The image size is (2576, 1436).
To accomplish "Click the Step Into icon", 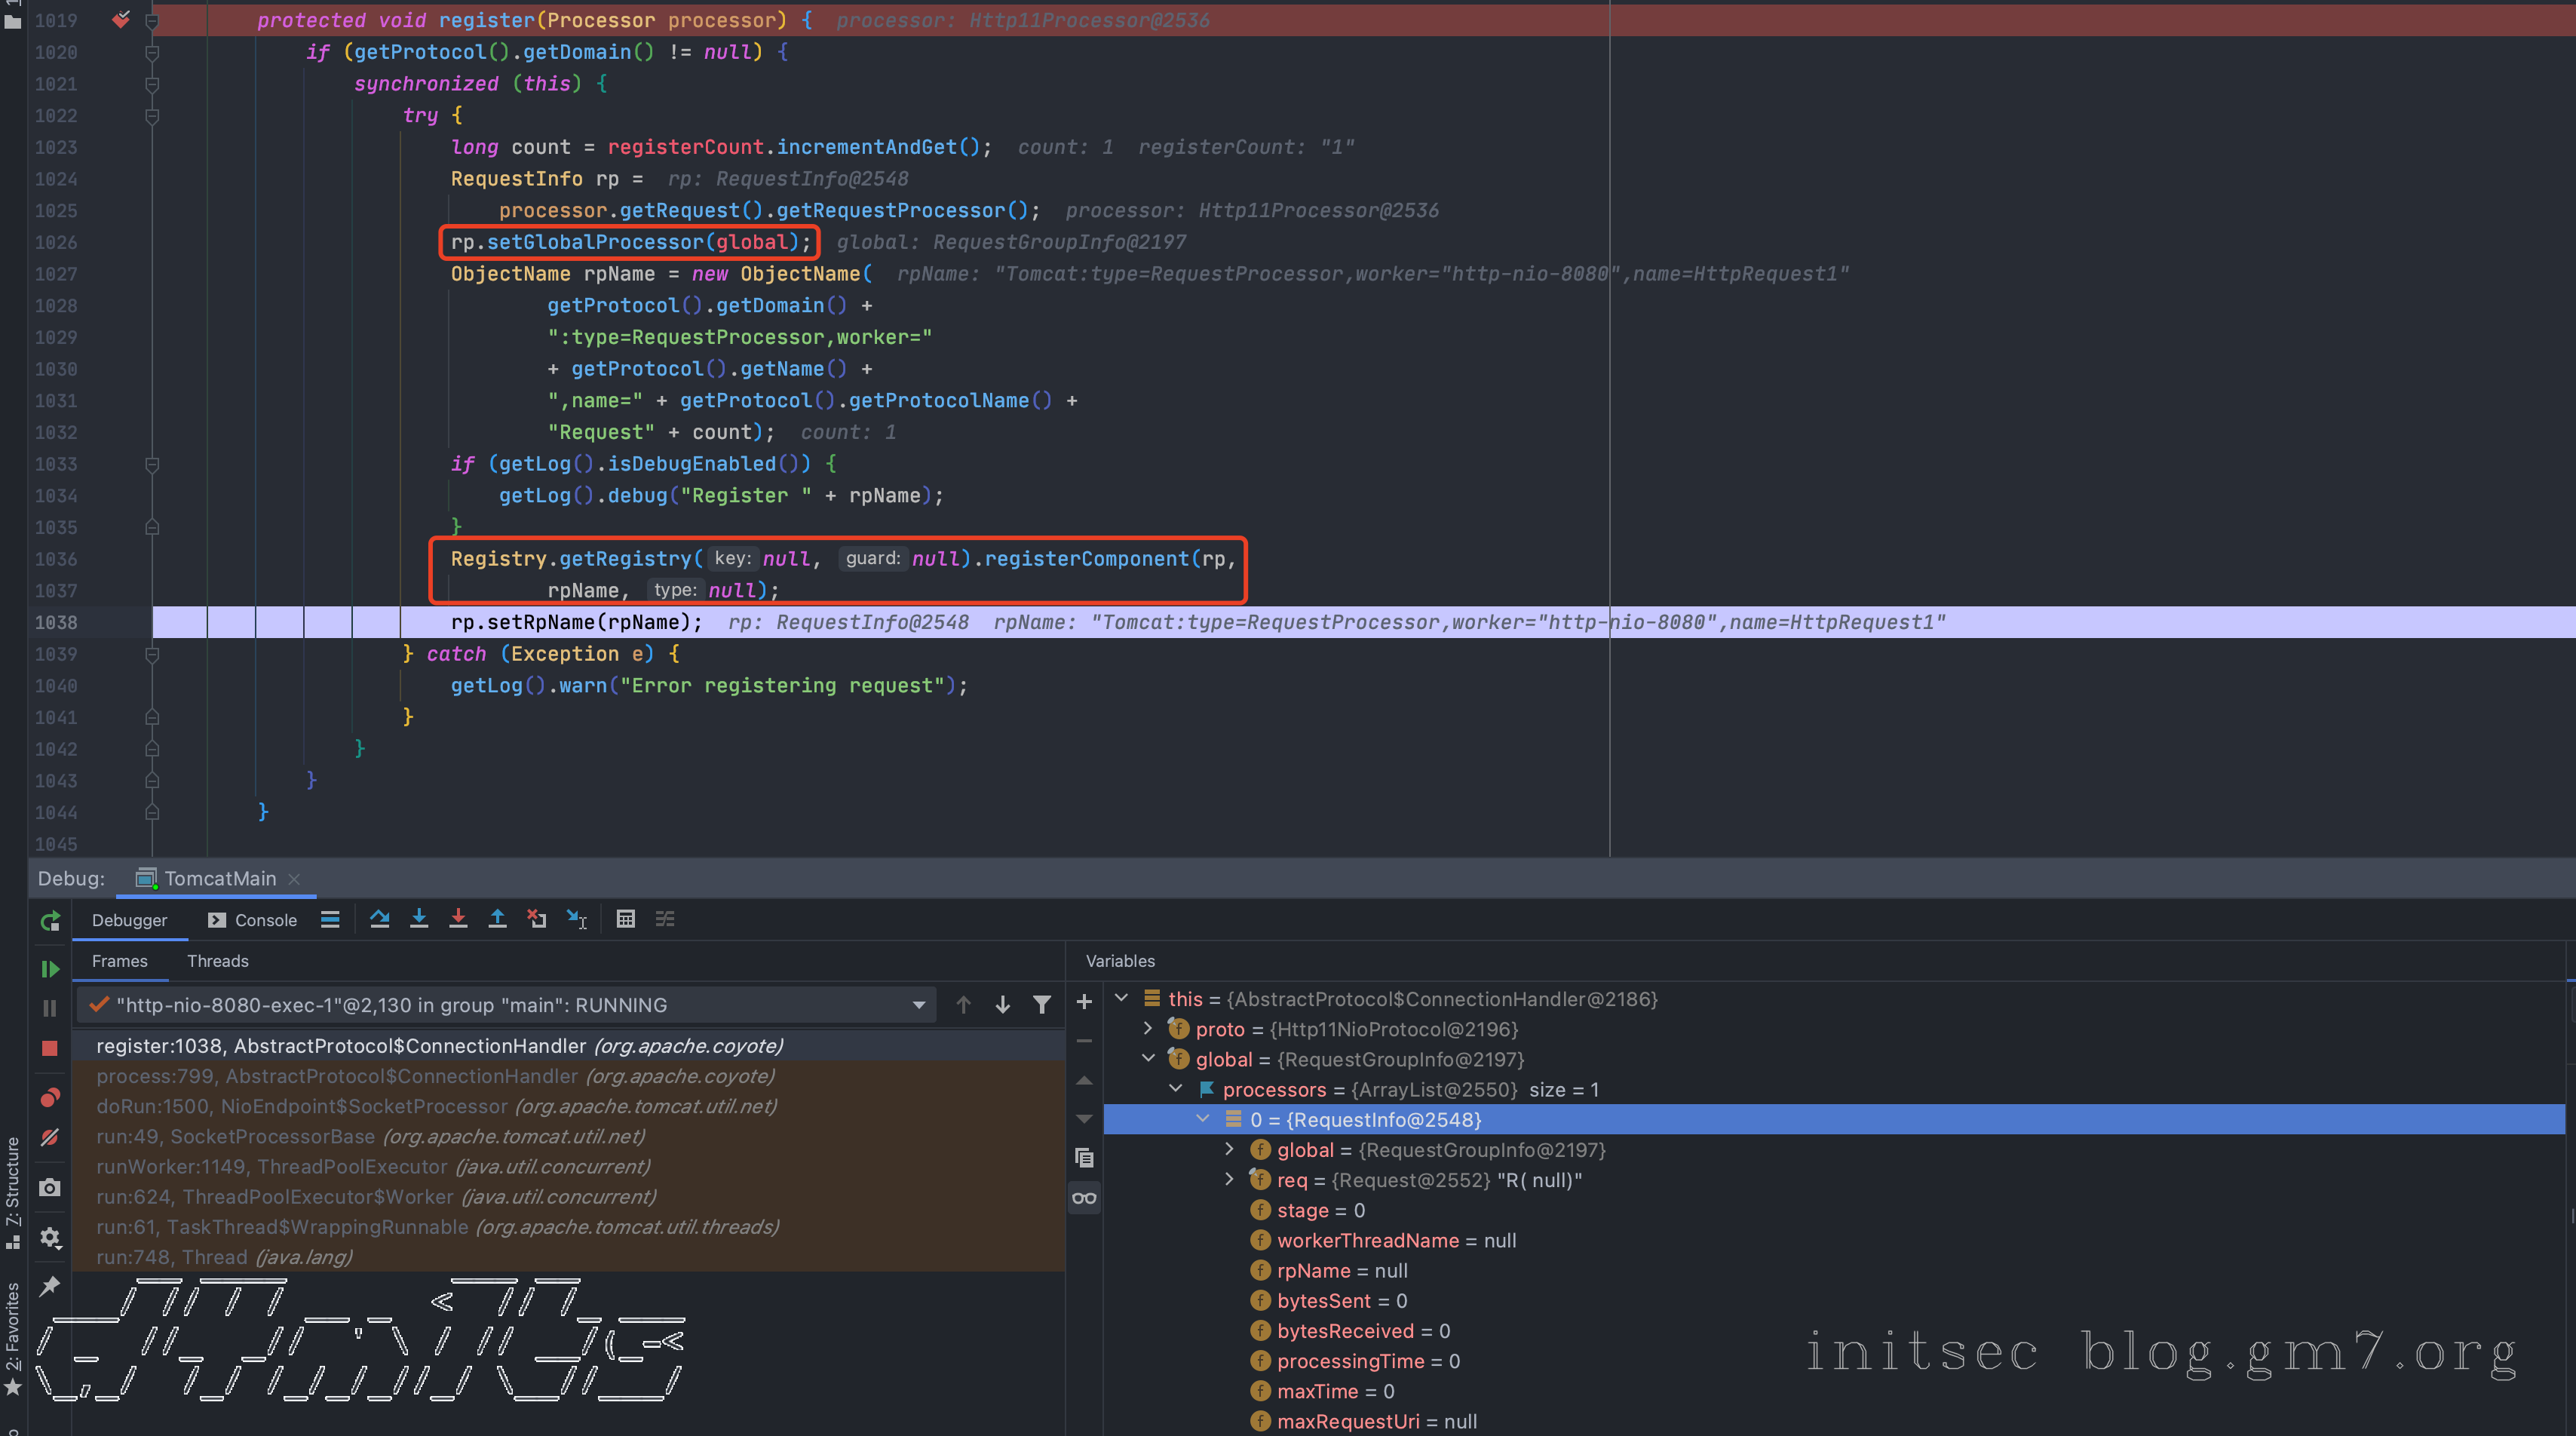I will (419, 919).
